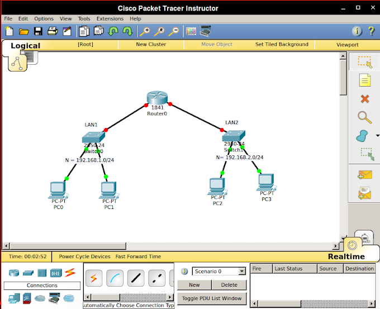Select Switches device category

(28, 273)
